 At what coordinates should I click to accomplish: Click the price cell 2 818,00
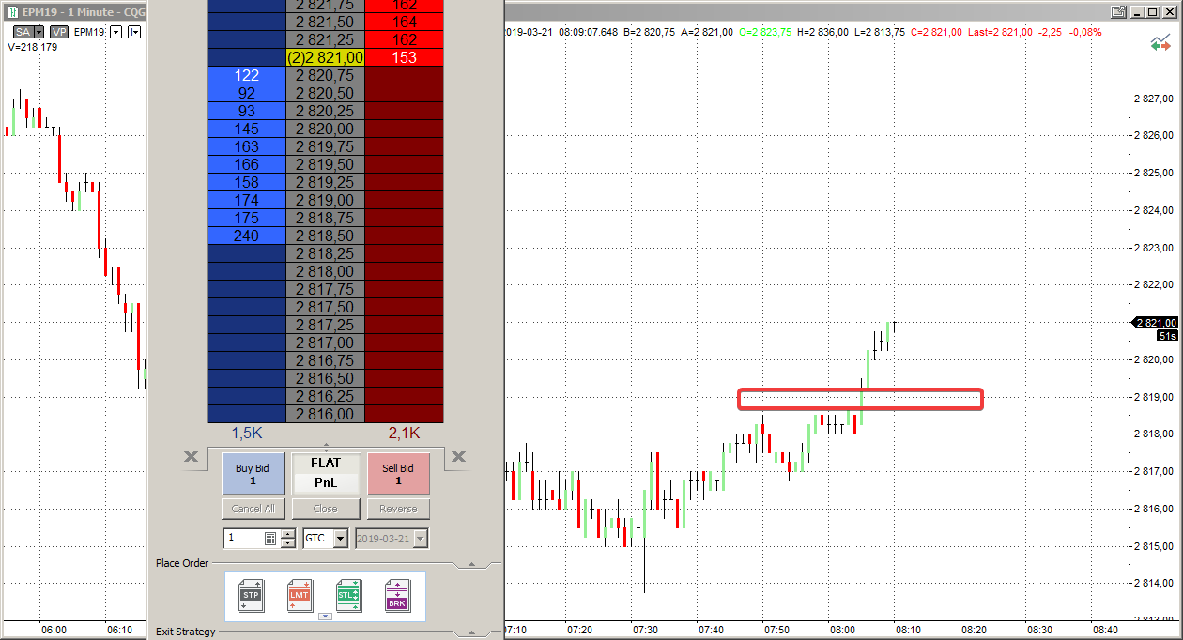point(325,271)
